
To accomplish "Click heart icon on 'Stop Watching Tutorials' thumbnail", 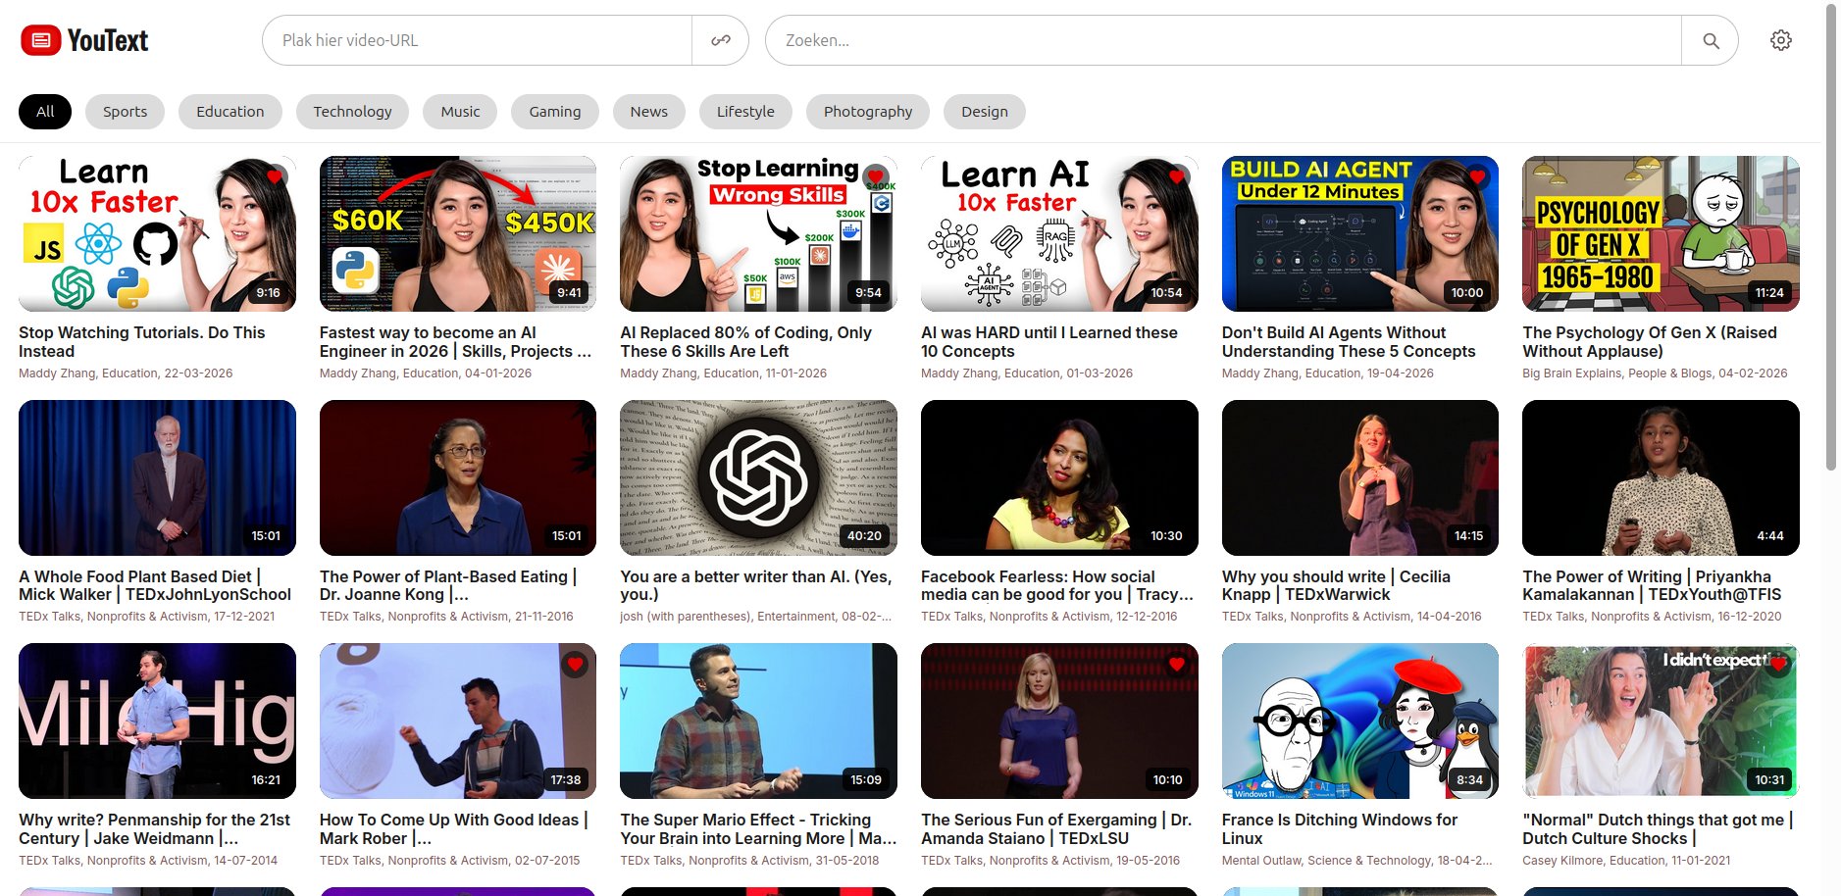I will pos(275,176).
